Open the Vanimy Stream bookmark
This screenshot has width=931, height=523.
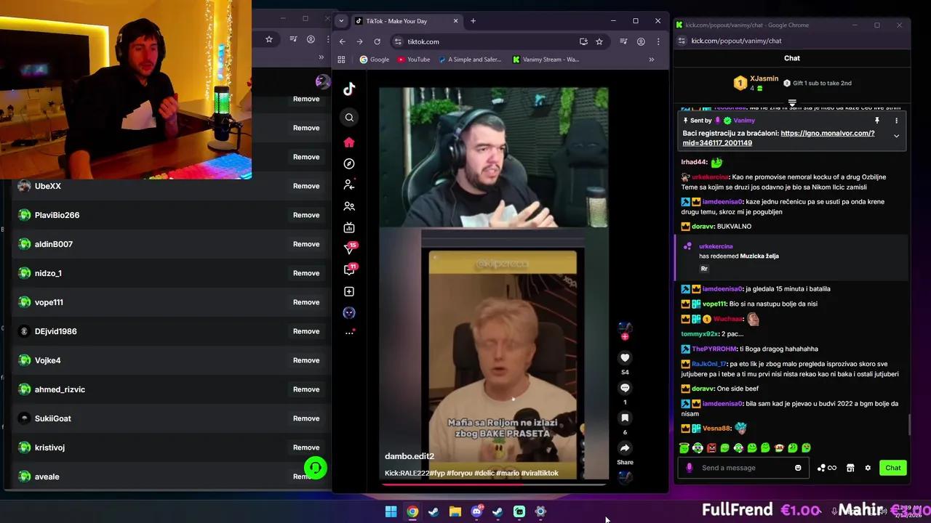click(546, 60)
